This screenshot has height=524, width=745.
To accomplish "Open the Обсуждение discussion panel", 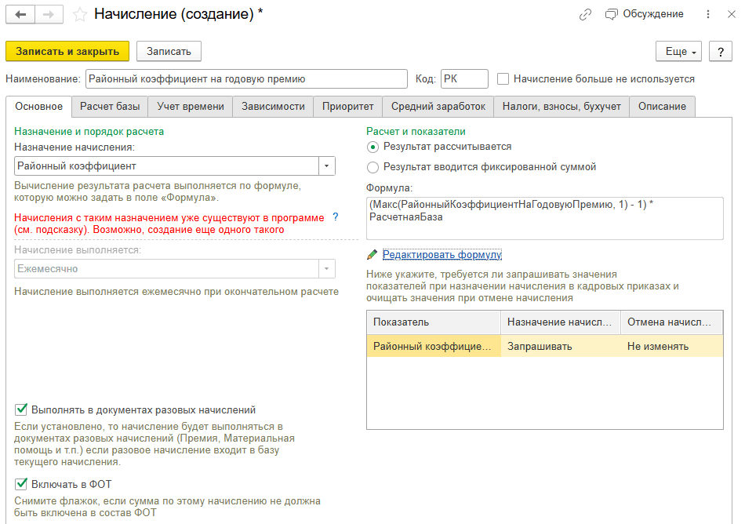I will coord(645,14).
